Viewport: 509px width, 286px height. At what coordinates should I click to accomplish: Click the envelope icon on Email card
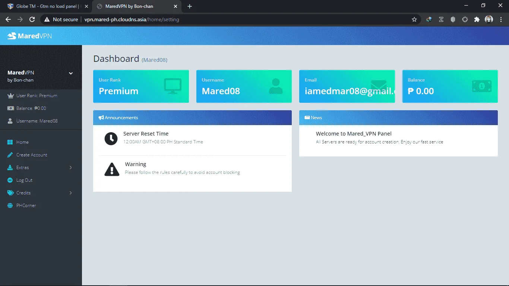coord(379,86)
